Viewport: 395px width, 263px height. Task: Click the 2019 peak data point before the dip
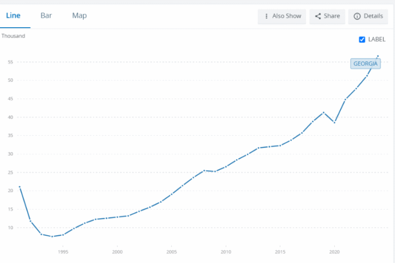324,112
